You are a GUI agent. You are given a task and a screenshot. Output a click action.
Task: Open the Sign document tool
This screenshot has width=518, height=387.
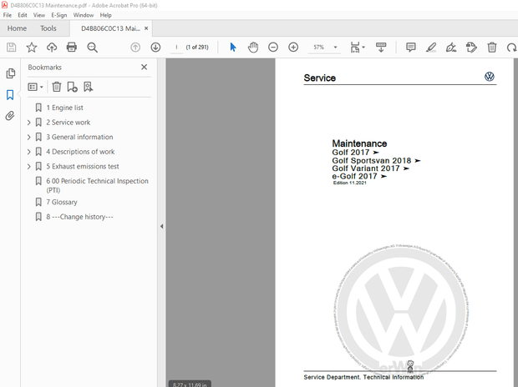[451, 48]
